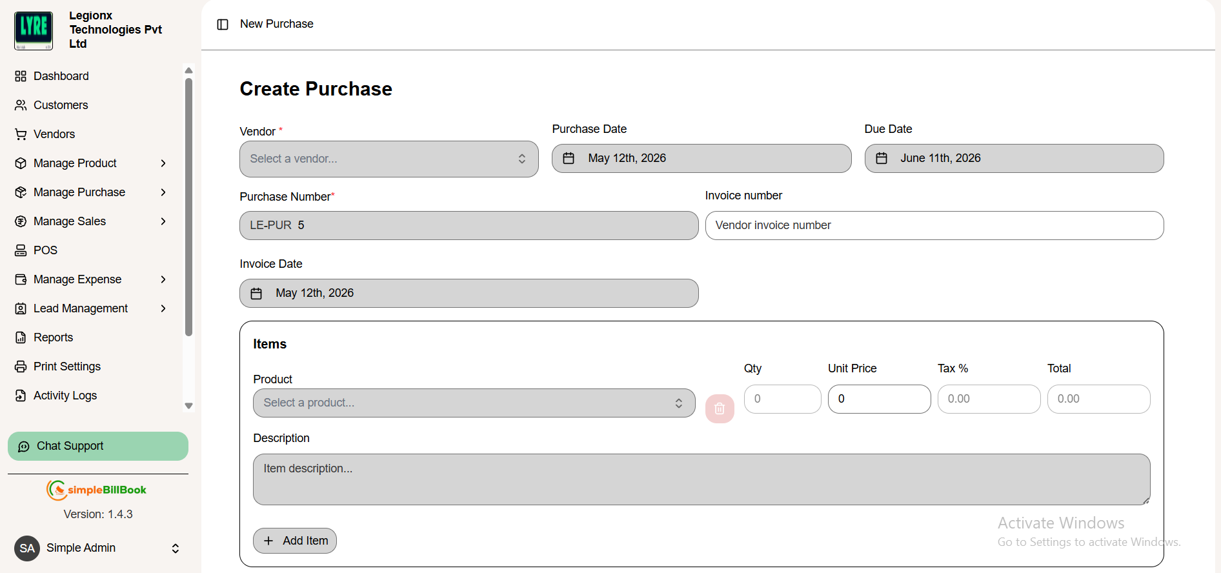Expand the Manage Sales submenu chevron

[163, 221]
